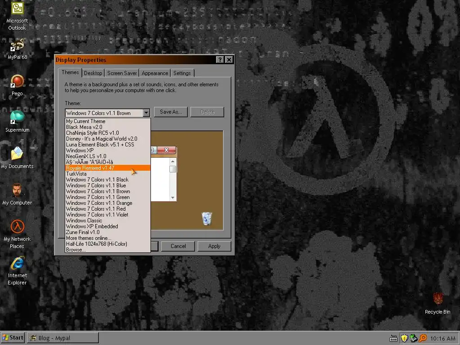Choose the Windows XP theme
Viewport: 460px width, 345px height.
108,150
